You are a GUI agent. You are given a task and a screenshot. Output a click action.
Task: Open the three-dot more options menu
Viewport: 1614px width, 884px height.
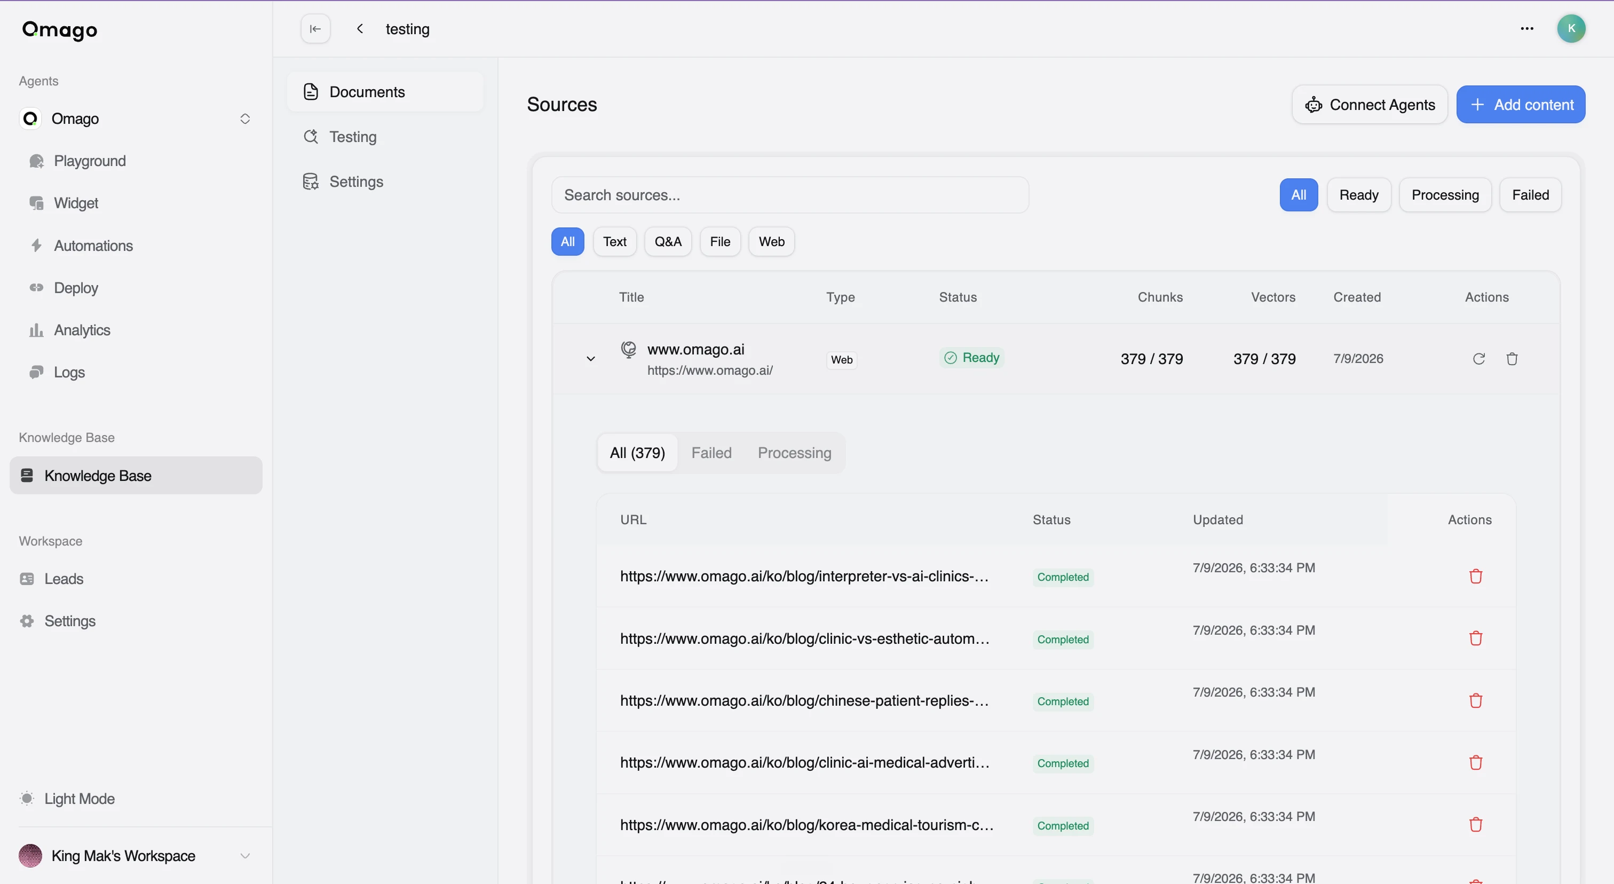(x=1527, y=29)
